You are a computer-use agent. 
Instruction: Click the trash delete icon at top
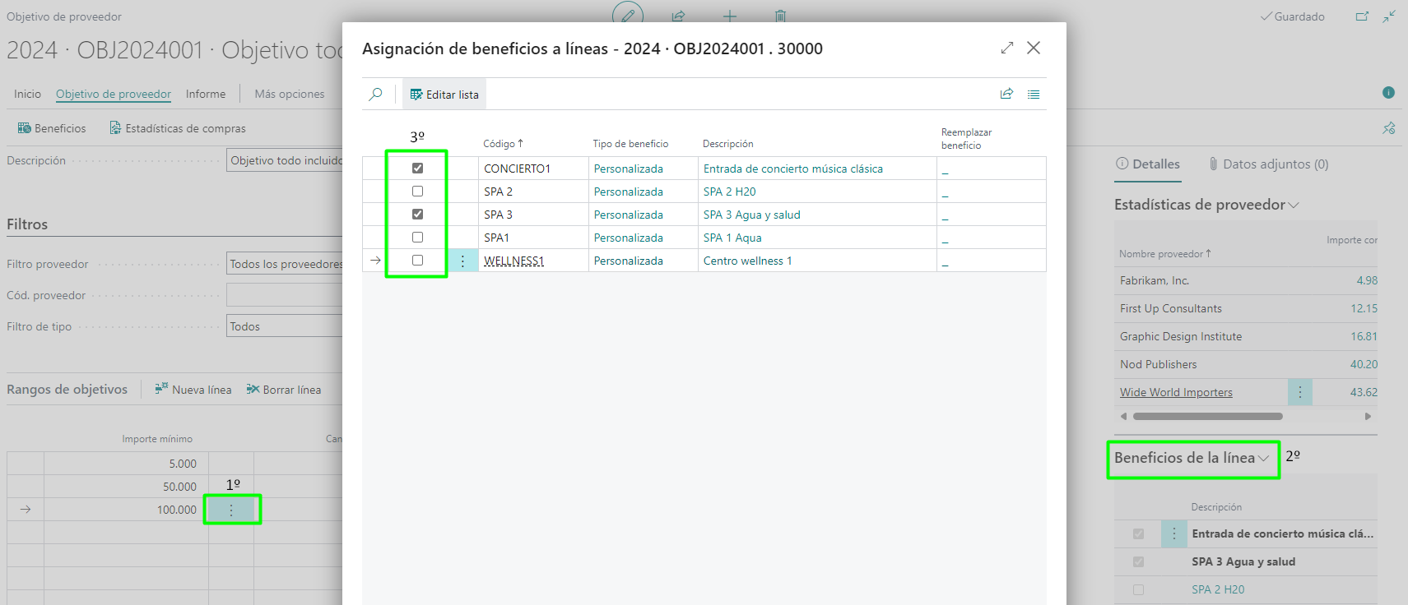point(780,16)
